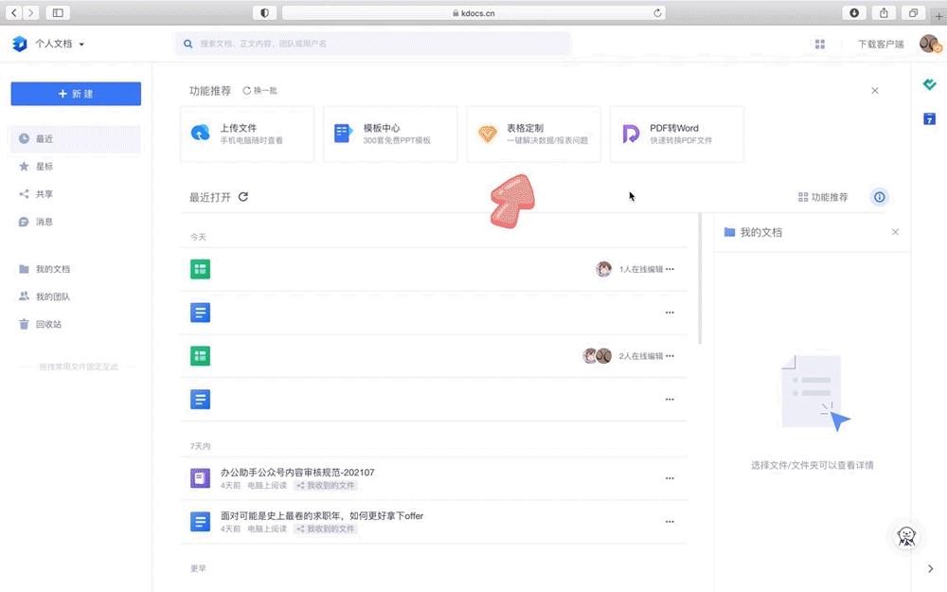947x592 pixels.
Task: Open the 回收站 (Recycle Bin) section
Action: point(45,324)
